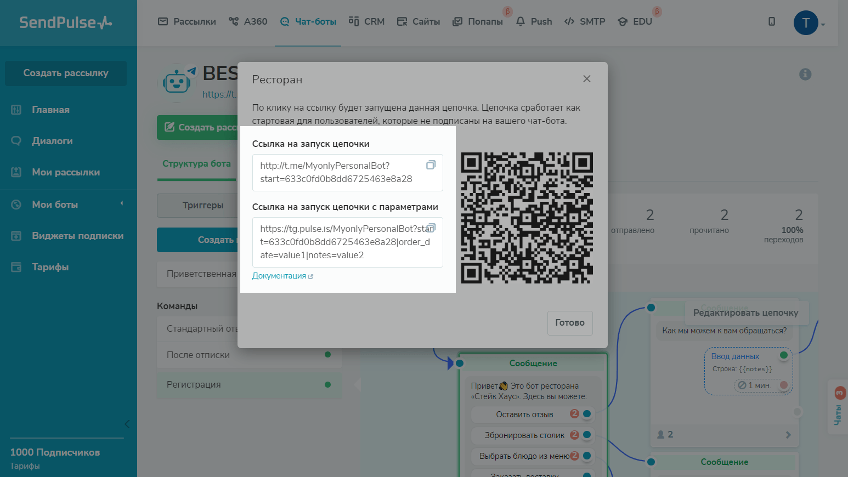Collapse the chain list panel arrow
The height and width of the screenshot is (477, 848).
click(x=357, y=384)
